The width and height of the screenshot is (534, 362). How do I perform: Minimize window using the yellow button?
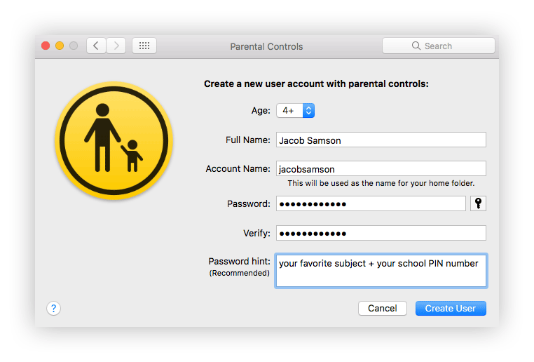coord(60,46)
